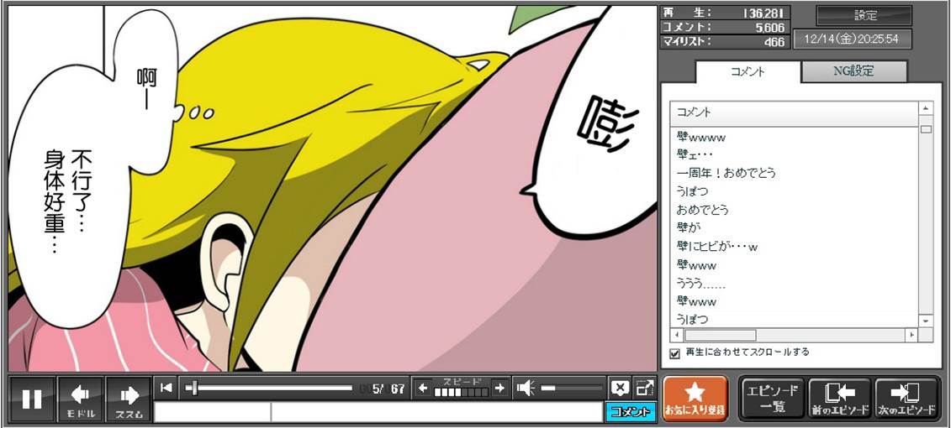The height and width of the screenshot is (428, 951).
Task: Toggle the 再生に合わせてスクロールする checkbox
Action: (x=674, y=353)
